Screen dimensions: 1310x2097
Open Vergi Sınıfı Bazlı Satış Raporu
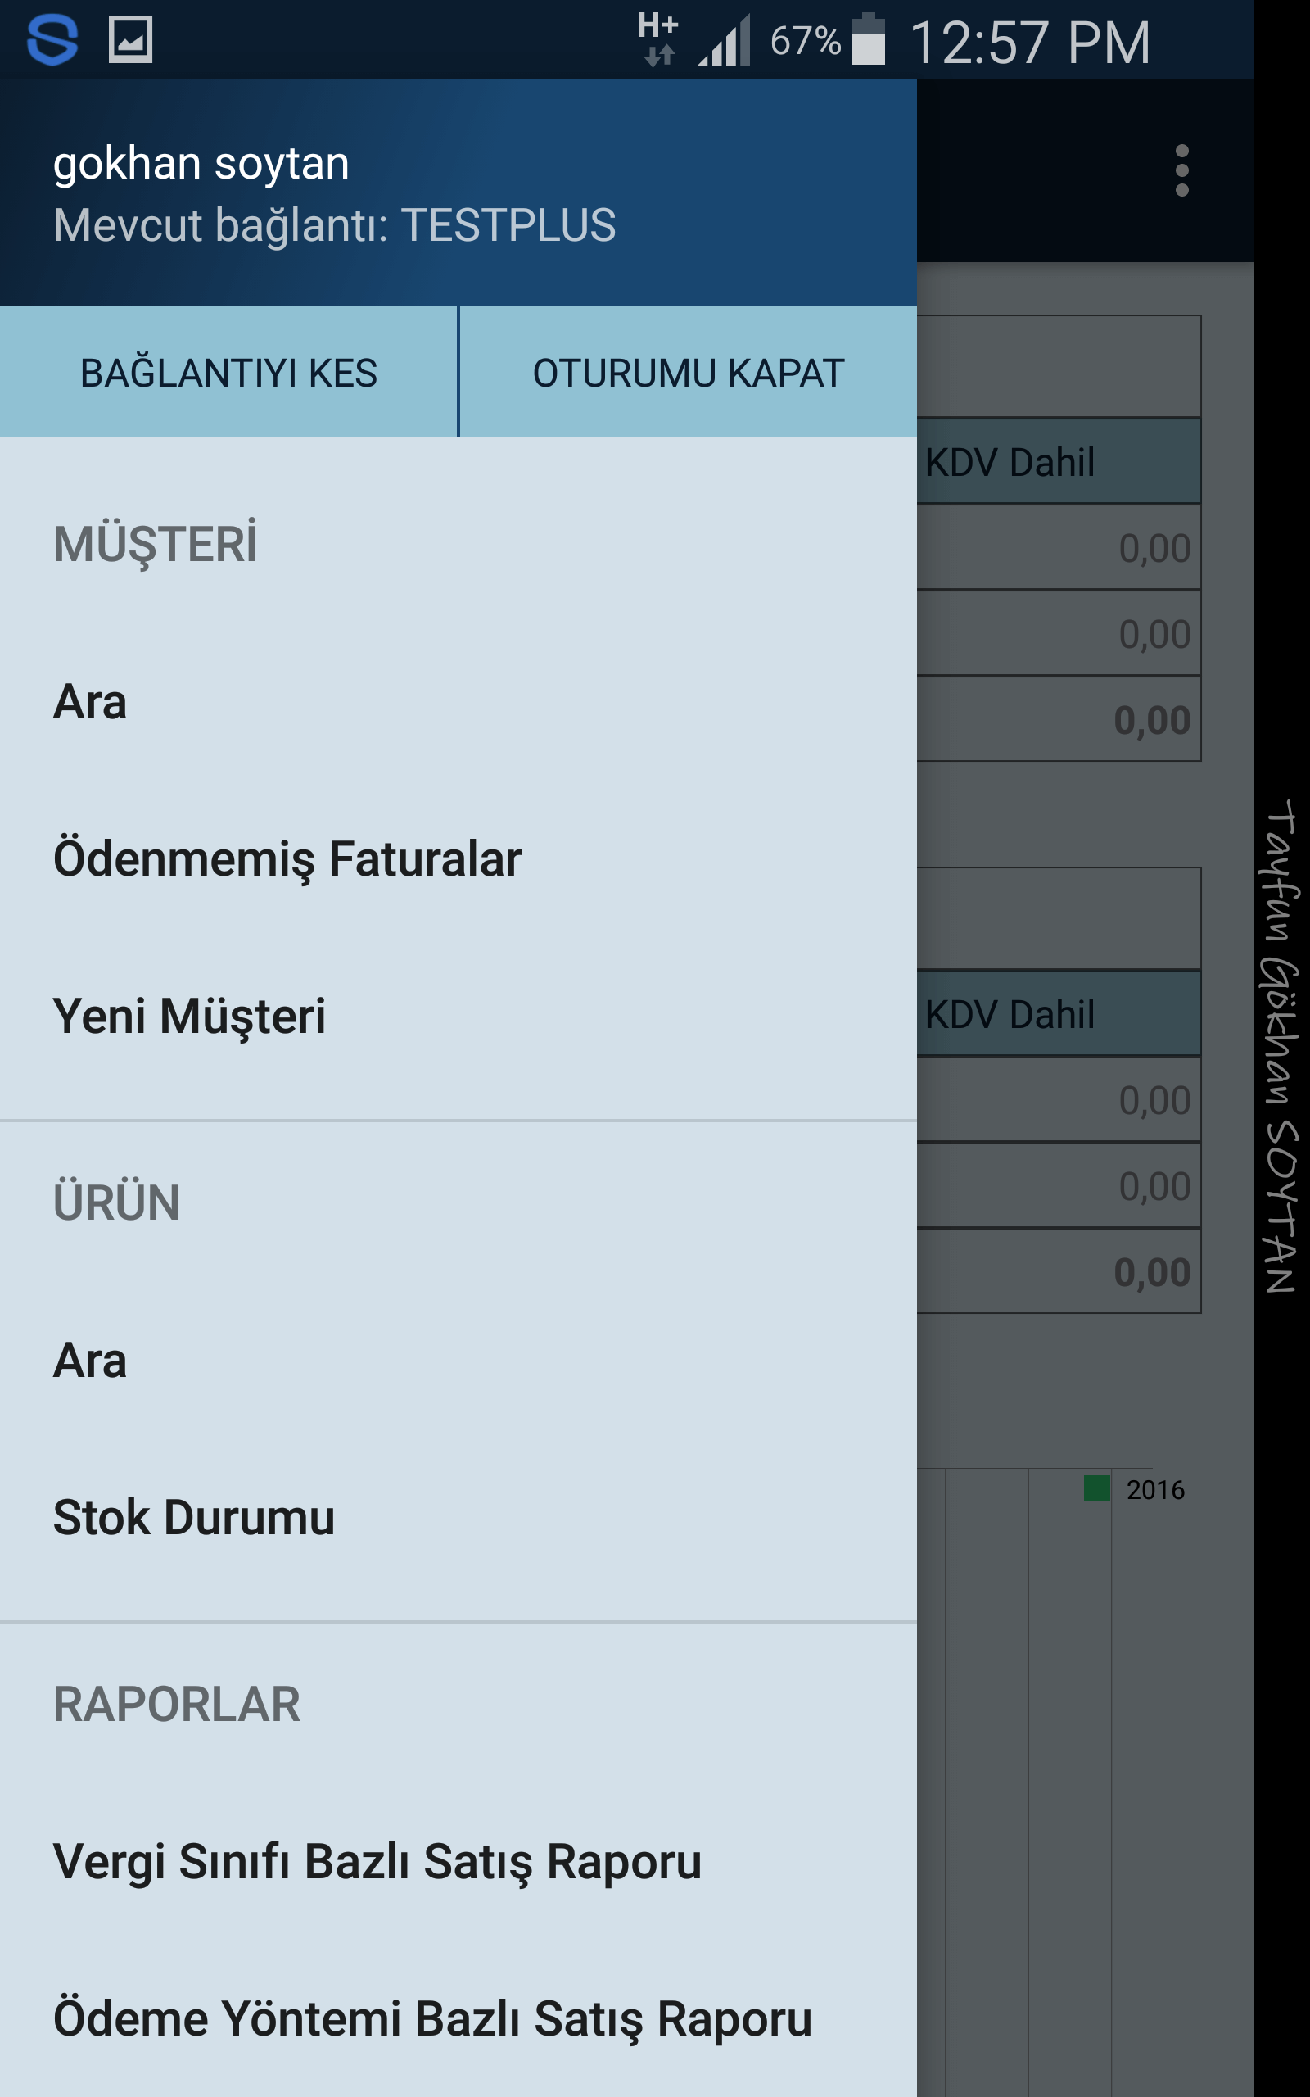[377, 1861]
